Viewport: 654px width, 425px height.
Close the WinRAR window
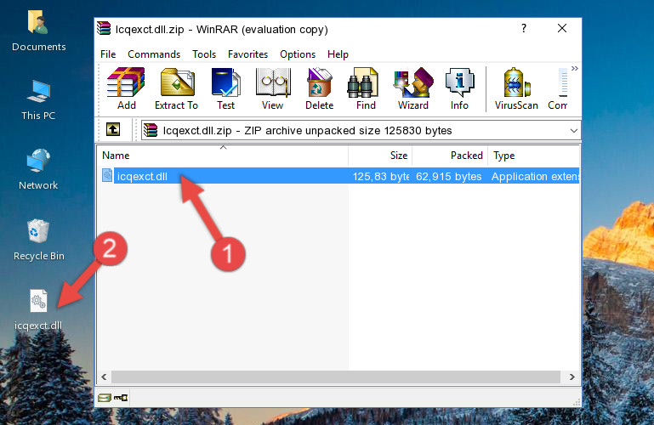pyautogui.click(x=562, y=28)
